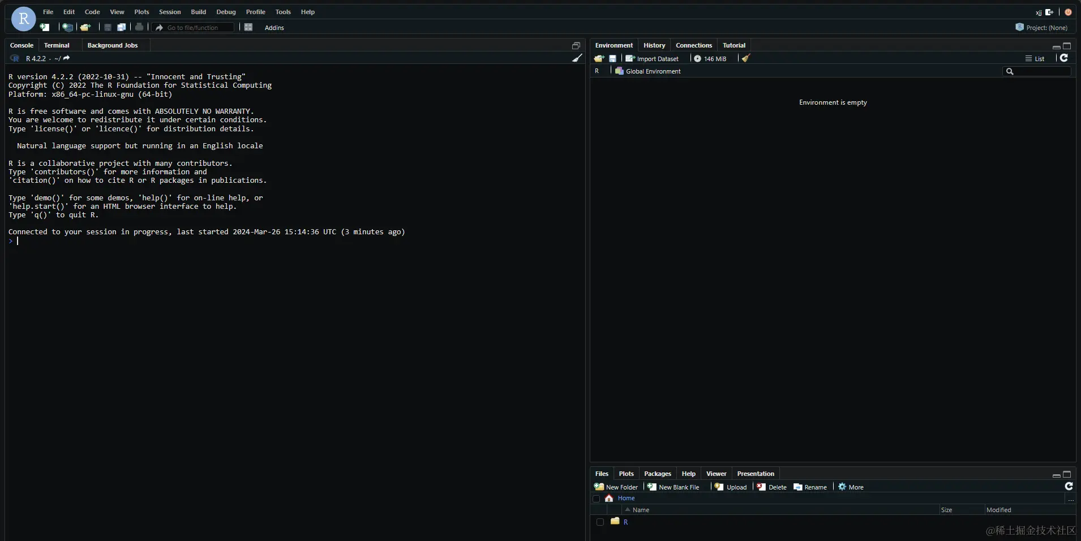Maximize the Files pane
The width and height of the screenshot is (1081, 541).
pyautogui.click(x=1067, y=474)
